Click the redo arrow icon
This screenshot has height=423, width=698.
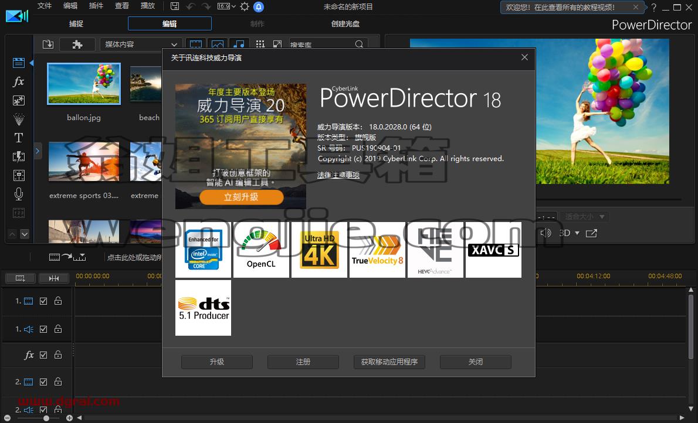point(206,6)
